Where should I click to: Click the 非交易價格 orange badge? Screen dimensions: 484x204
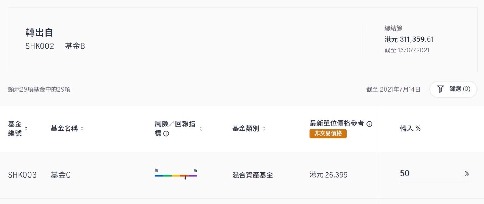[x=328, y=133]
